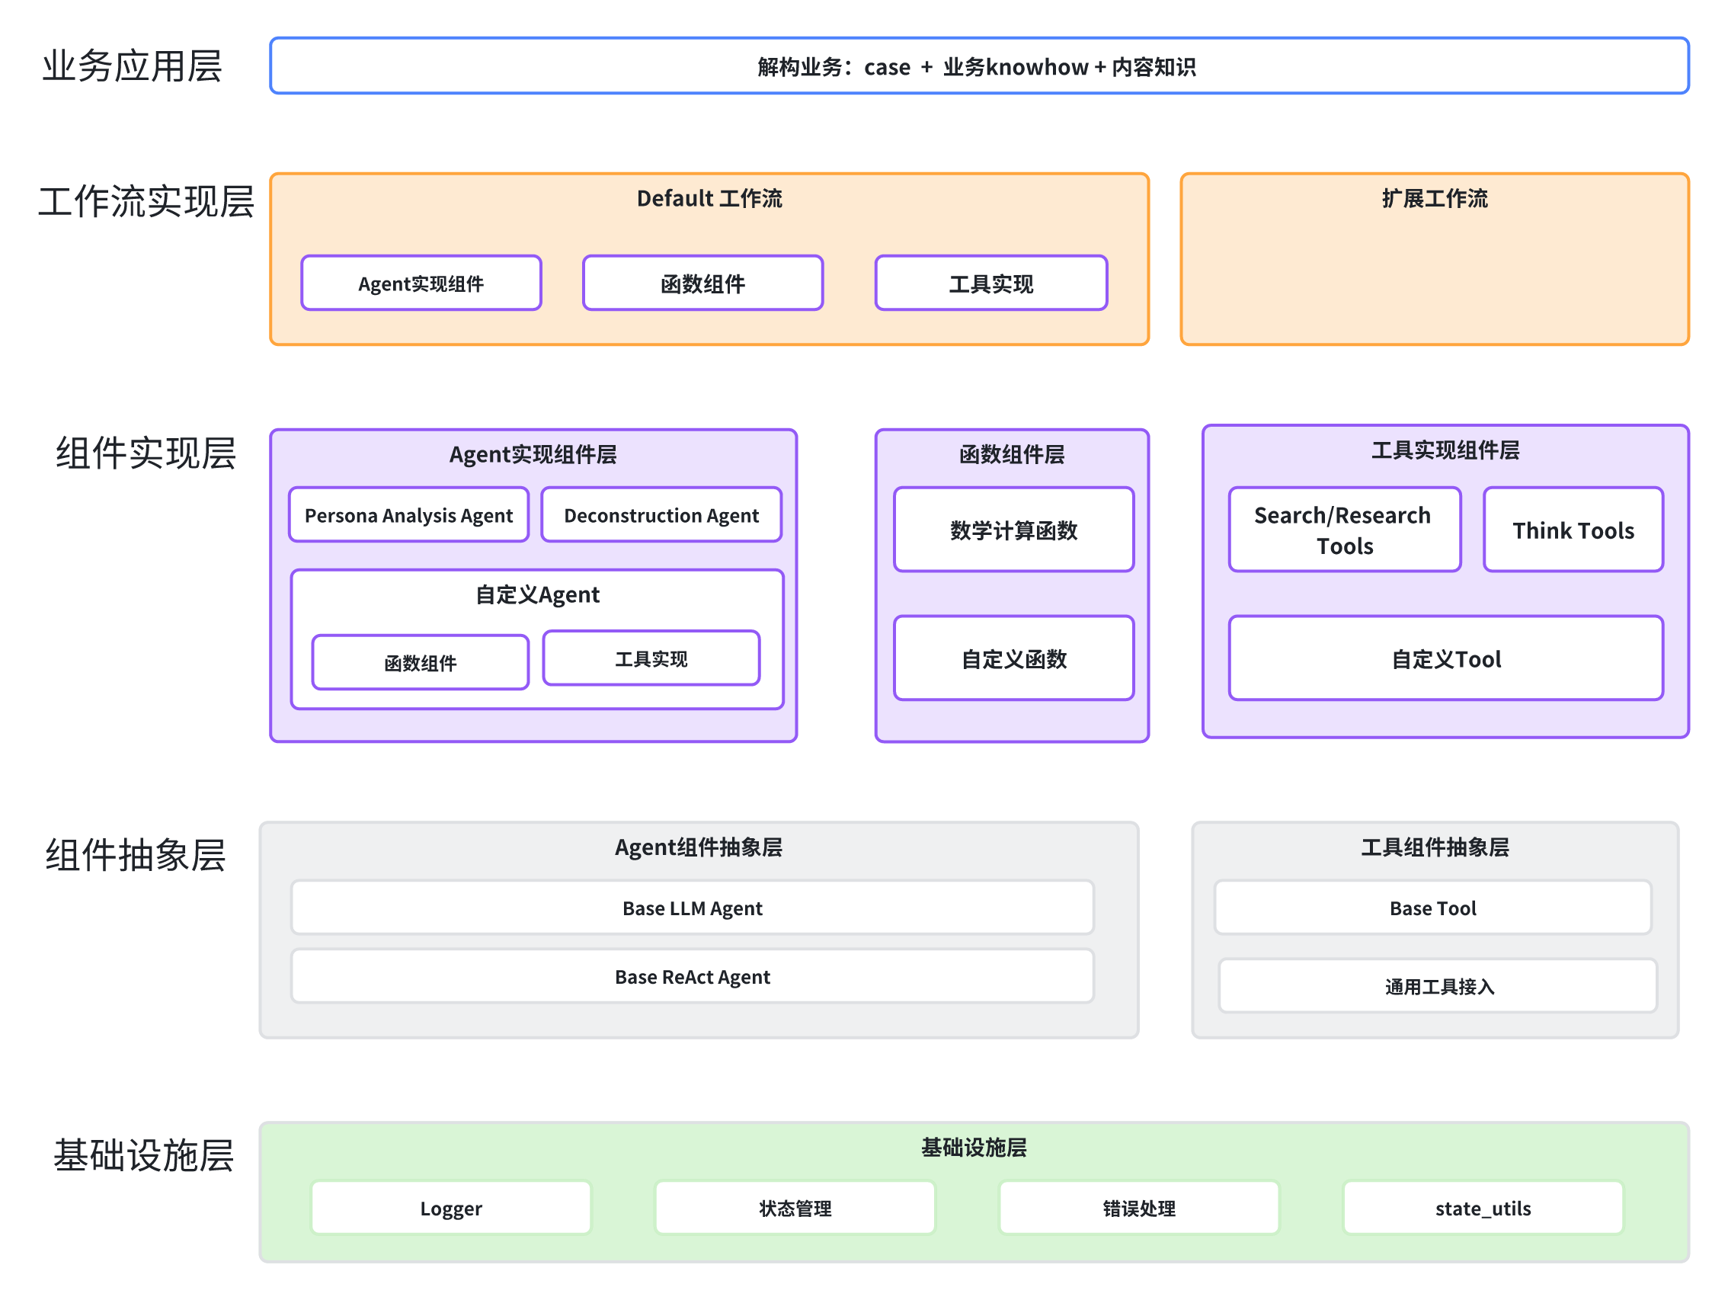
Task: Select the Deconstruction Agent box
Action: coord(661,516)
